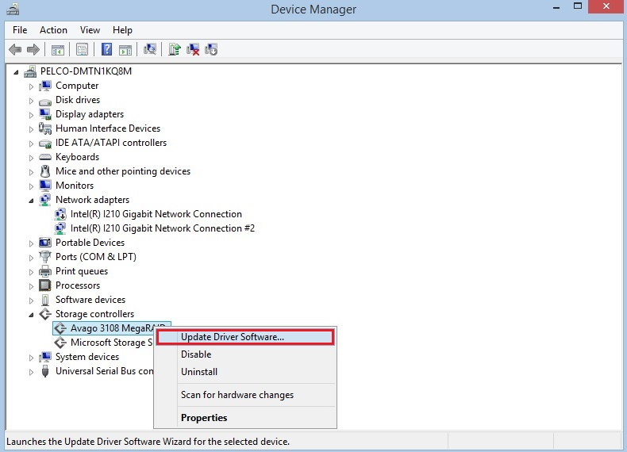The image size is (627, 452).
Task: Click the mouse icon for pointing devices
Action: [45, 171]
